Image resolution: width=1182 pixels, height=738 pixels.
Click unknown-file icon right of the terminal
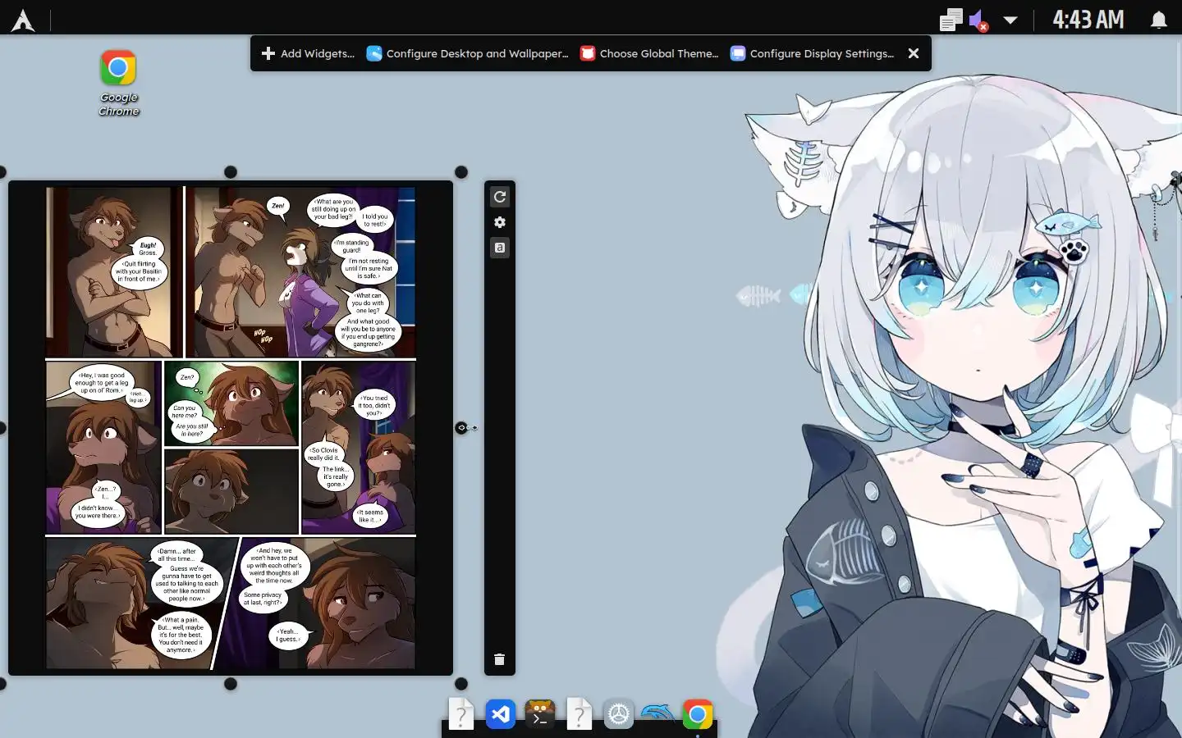(579, 714)
